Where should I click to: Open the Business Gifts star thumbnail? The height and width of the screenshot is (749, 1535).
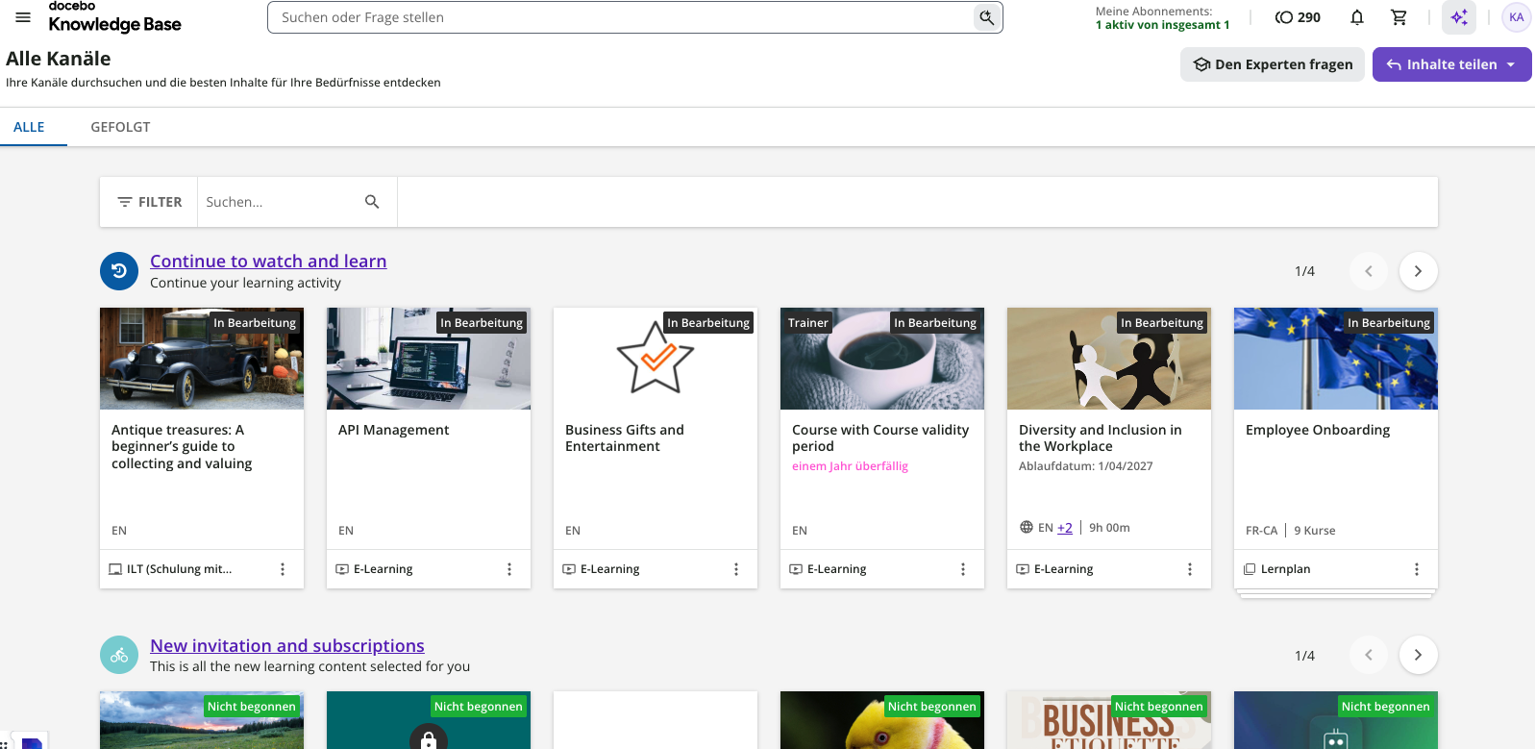(656, 359)
